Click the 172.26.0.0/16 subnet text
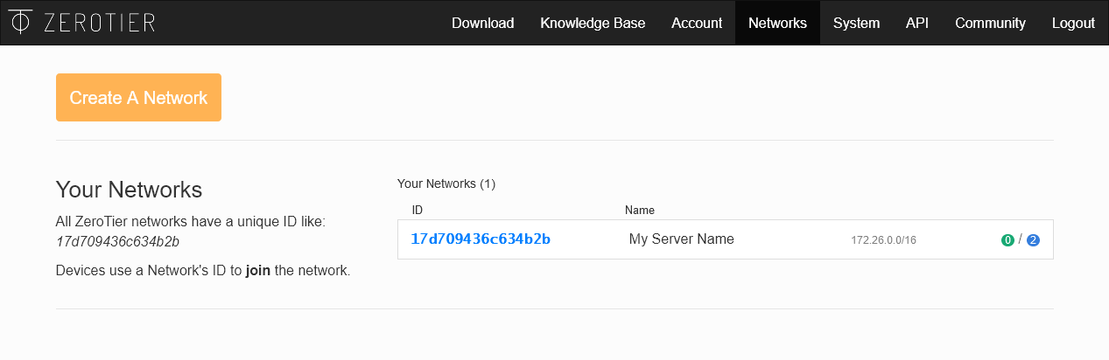 click(883, 240)
